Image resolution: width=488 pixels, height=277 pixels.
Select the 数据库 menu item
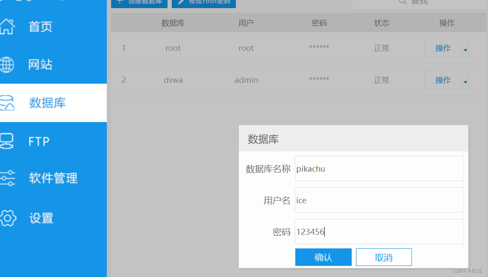47,103
